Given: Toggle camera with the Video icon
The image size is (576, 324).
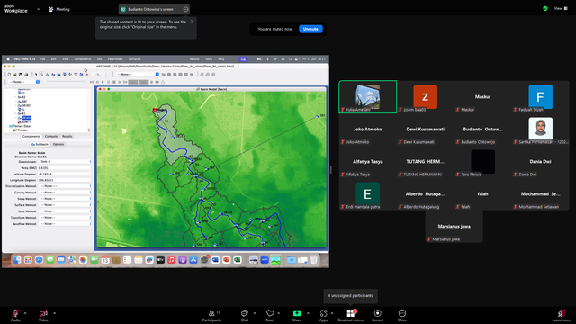Looking at the screenshot, I should point(43,315).
